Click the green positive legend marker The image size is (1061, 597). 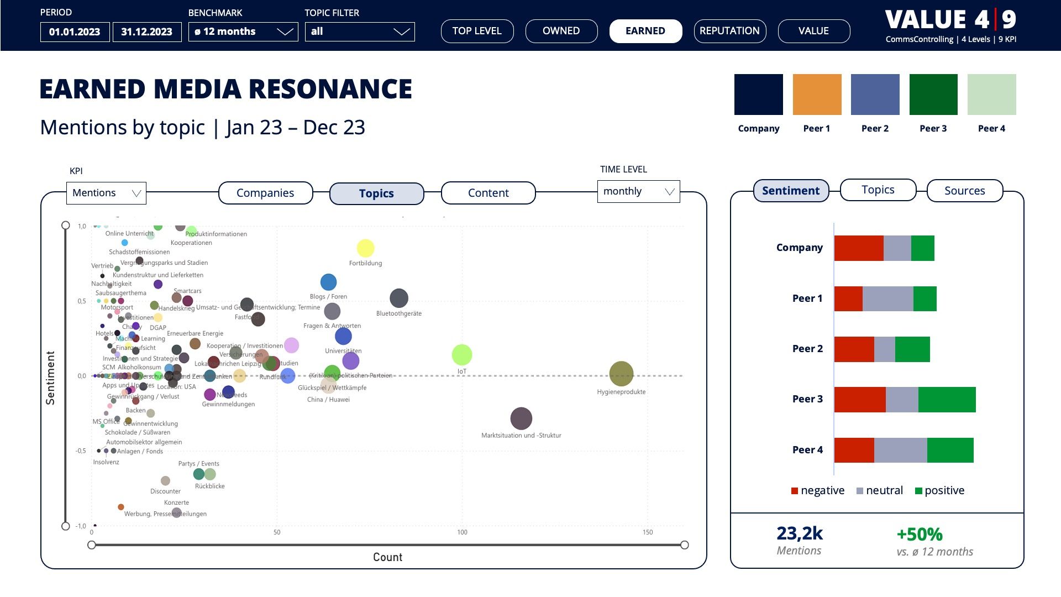click(918, 491)
